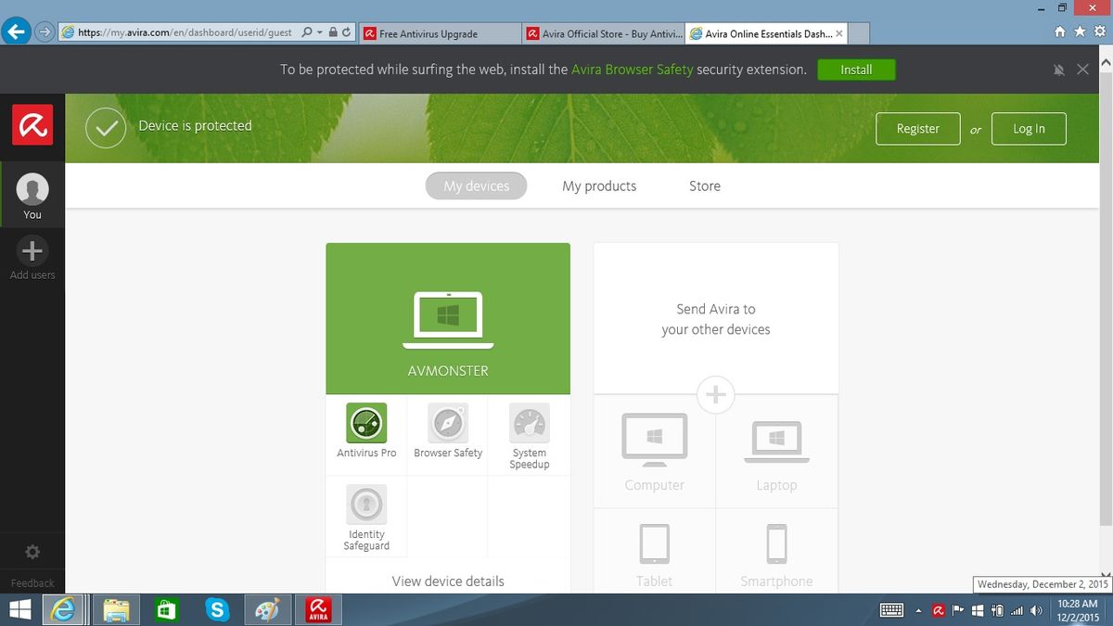This screenshot has width=1113, height=626.
Task: Click the browser Forward arrow
Action: tap(44, 32)
